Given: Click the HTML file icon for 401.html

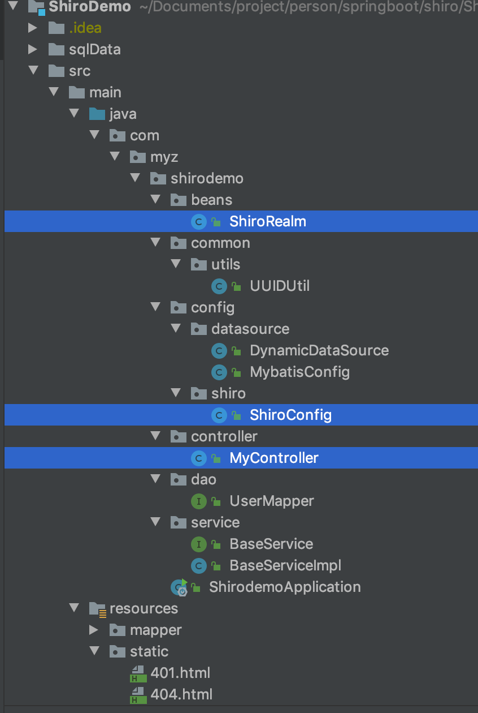Looking at the screenshot, I should coord(136,673).
